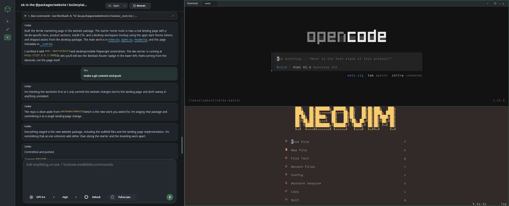Click the Config icon in Neovim dashboard
This screenshot has width=509, height=206.
[x=286, y=175]
